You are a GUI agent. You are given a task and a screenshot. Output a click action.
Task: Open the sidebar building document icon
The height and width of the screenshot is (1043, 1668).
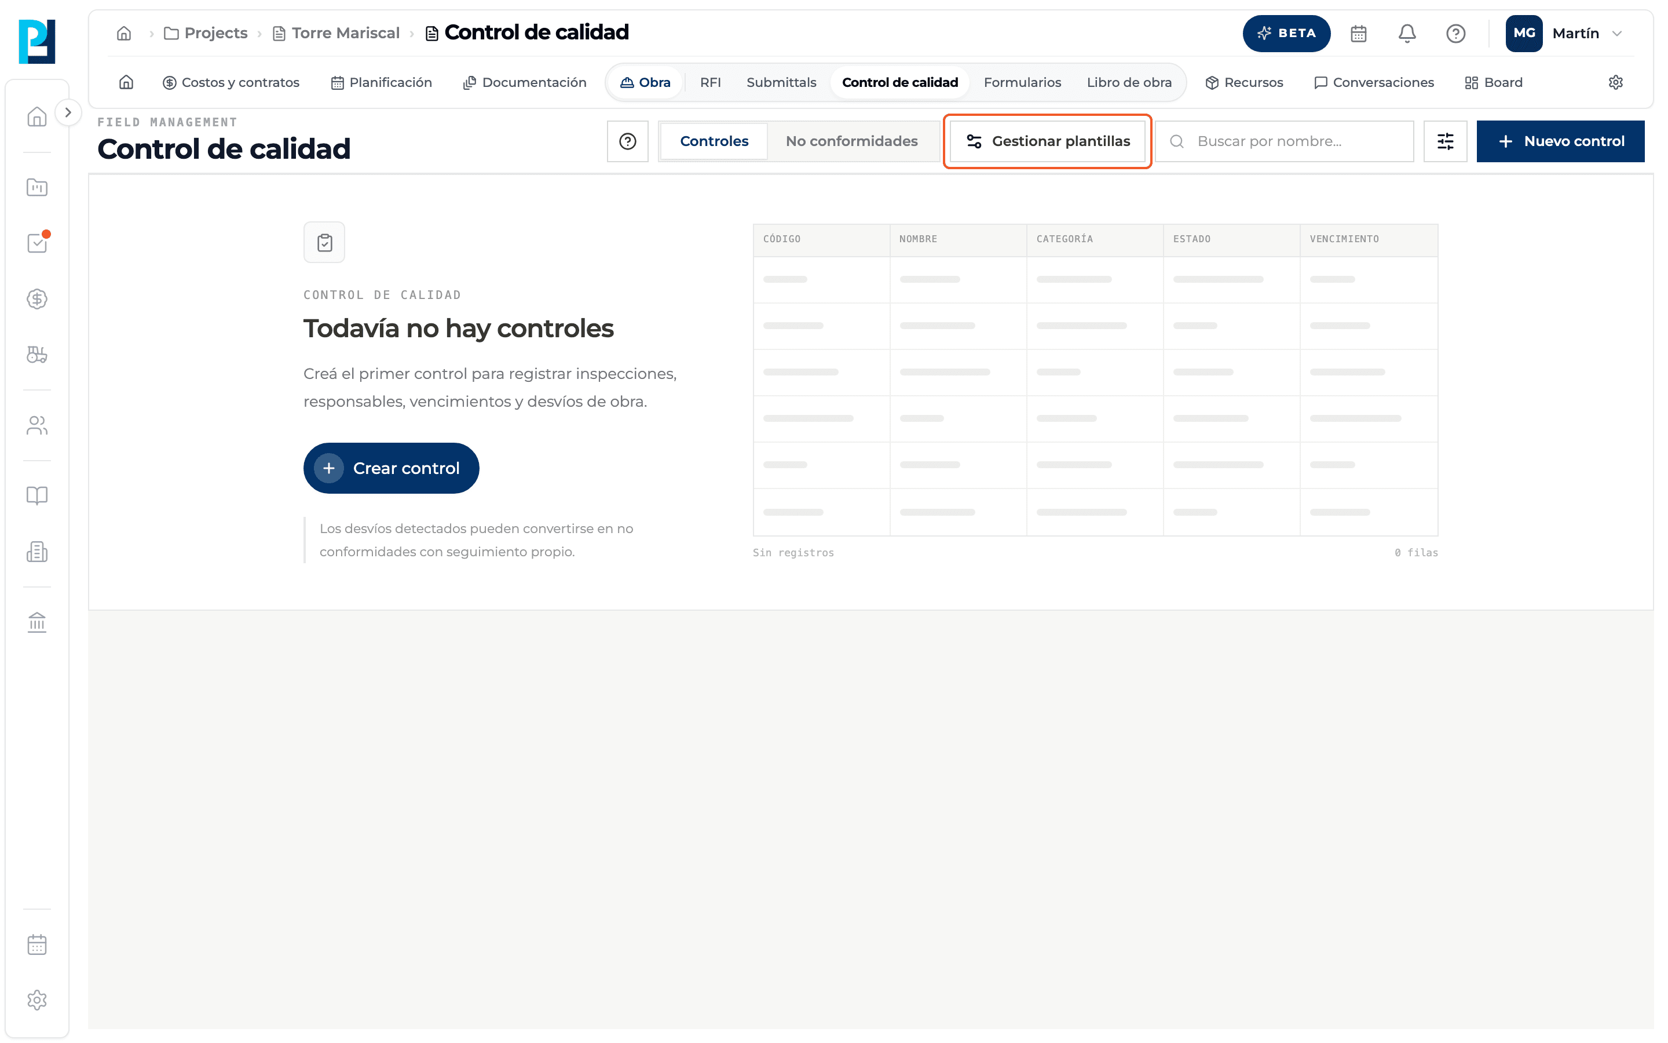coord(36,551)
